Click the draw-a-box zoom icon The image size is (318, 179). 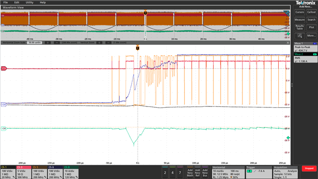coord(300,36)
